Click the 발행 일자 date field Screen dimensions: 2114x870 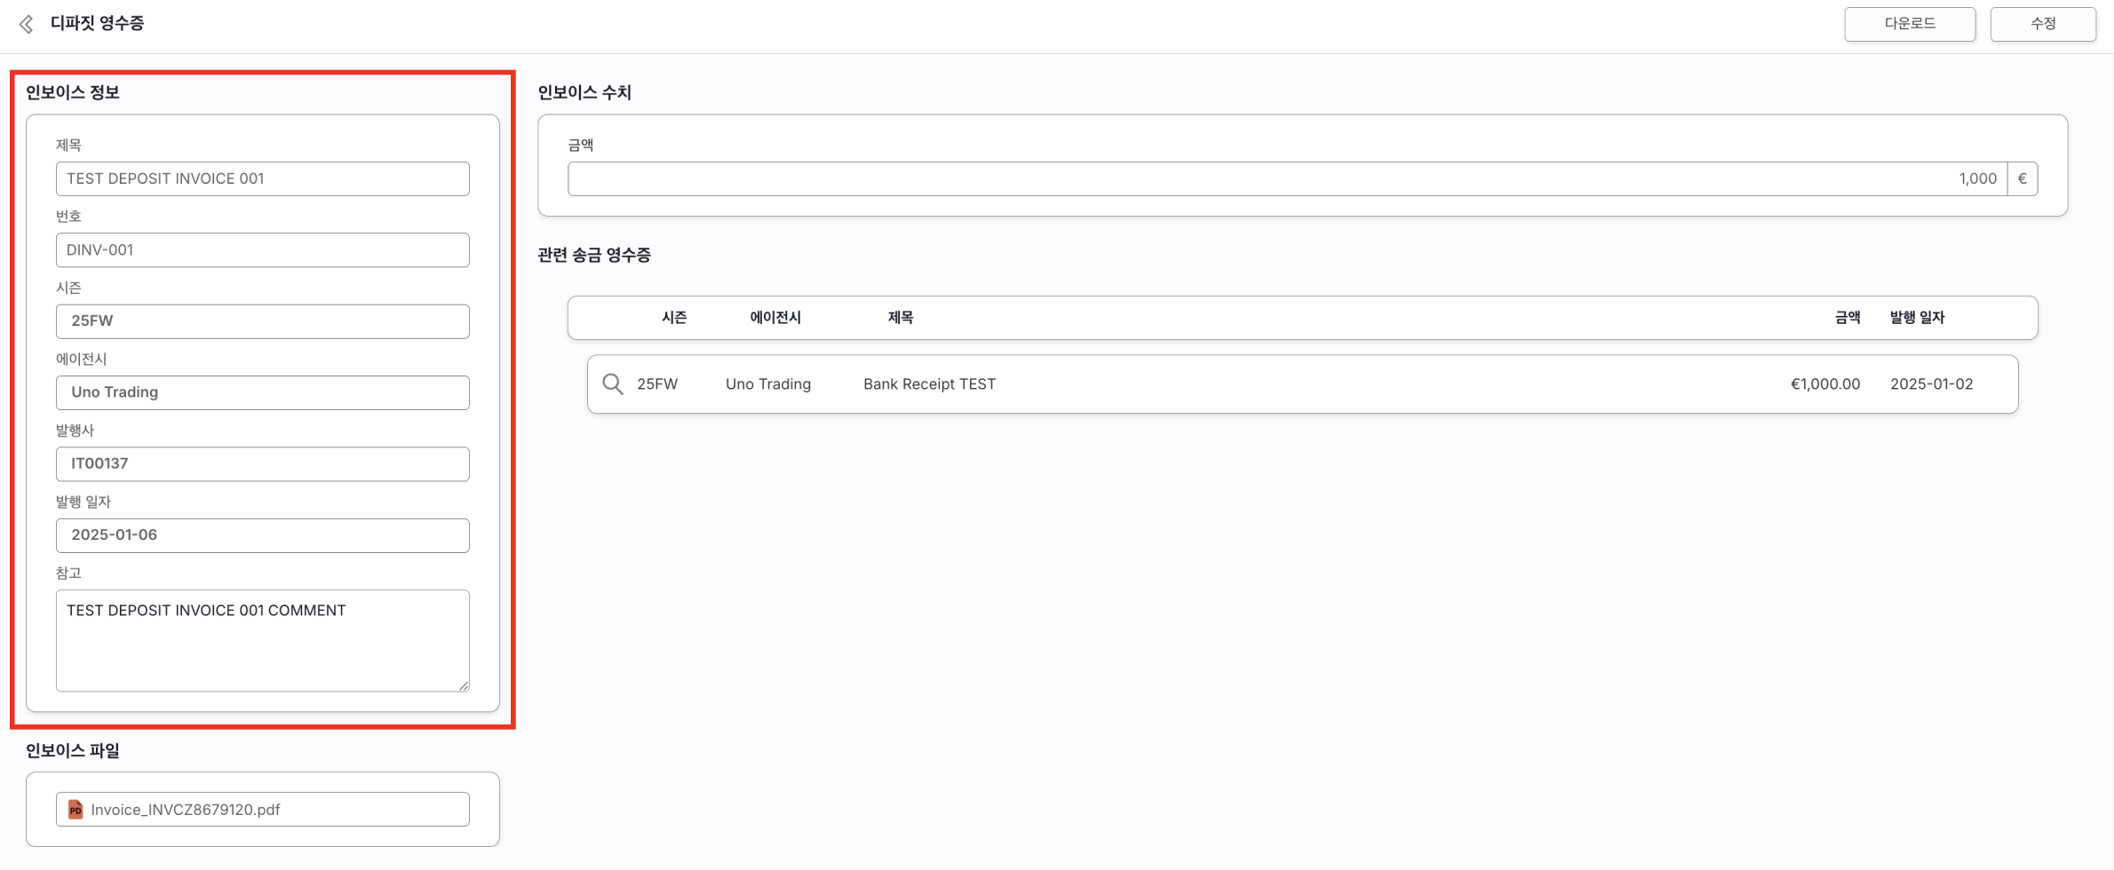[x=262, y=535]
